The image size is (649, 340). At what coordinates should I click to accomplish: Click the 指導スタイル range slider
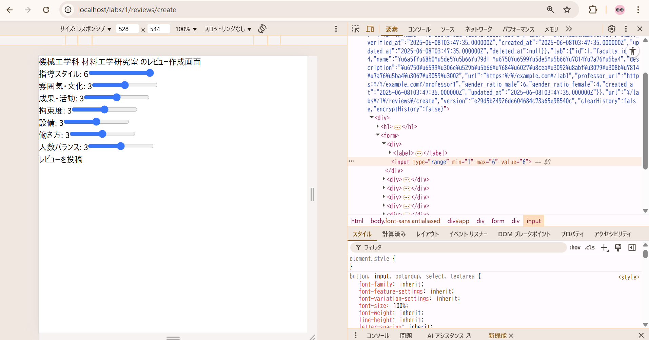point(121,73)
